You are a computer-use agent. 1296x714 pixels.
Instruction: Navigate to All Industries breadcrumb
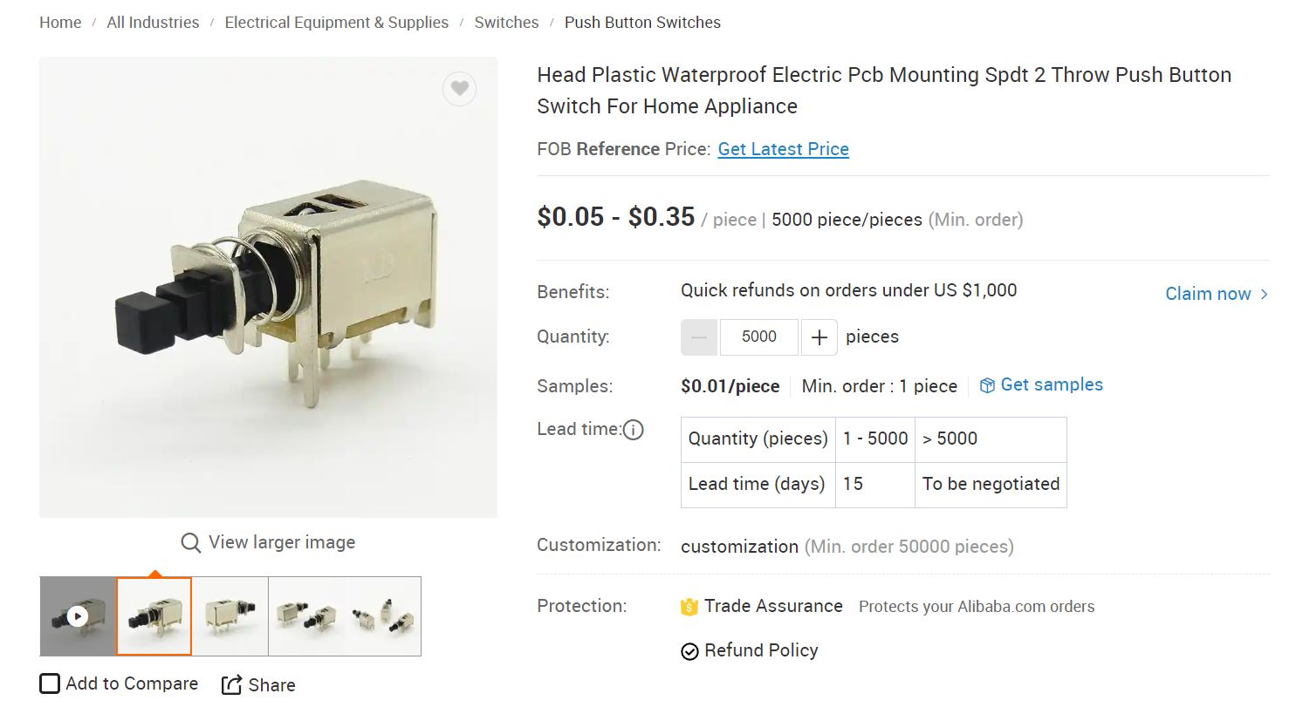coord(153,23)
